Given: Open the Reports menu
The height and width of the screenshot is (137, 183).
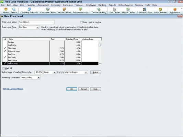Looking at the screenshot, I should point(112,5).
